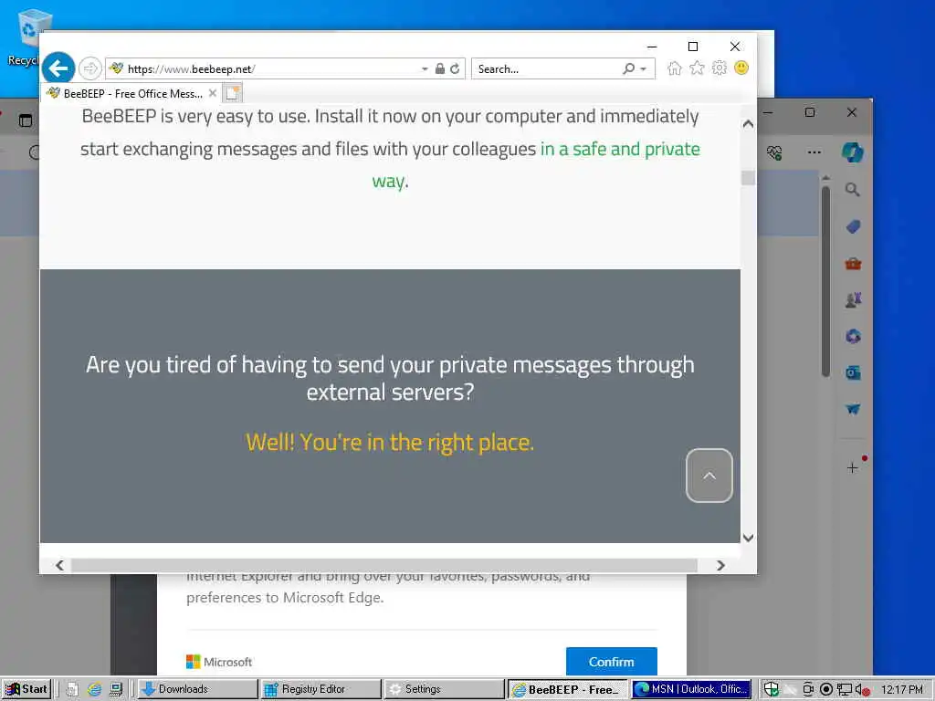Click the search magnifier icon in IE
Viewport: 935px width, 701px height.
point(628,68)
